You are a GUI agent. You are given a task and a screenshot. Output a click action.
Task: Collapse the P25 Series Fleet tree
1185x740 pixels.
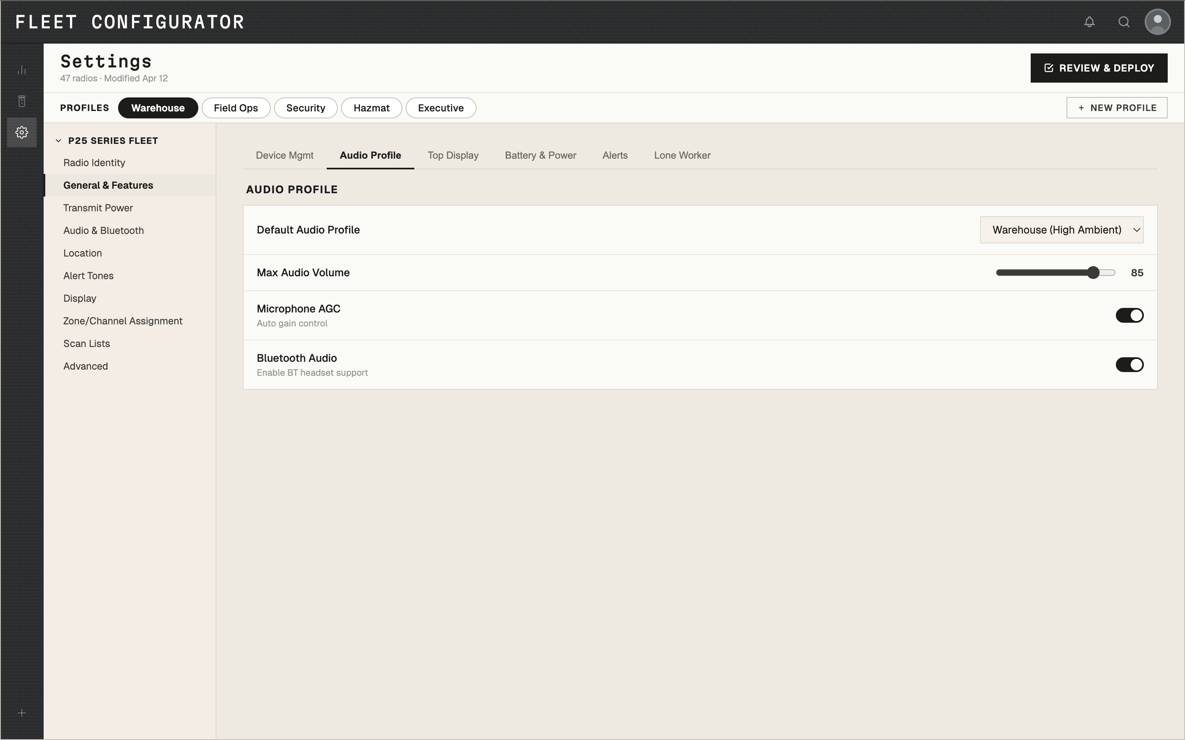click(59, 141)
